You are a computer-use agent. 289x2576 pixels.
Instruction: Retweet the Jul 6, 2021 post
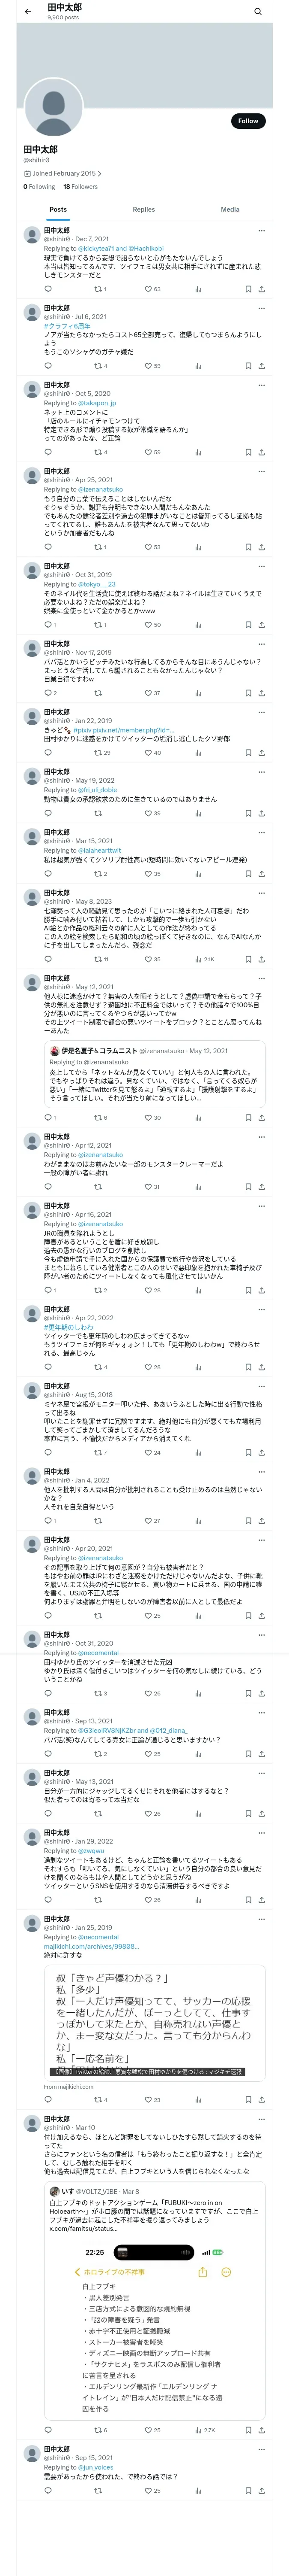coord(98,366)
